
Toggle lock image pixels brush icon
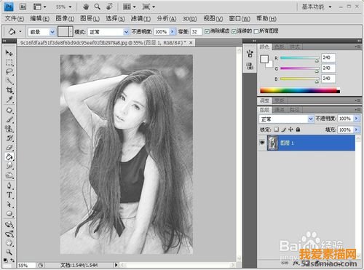click(x=283, y=130)
